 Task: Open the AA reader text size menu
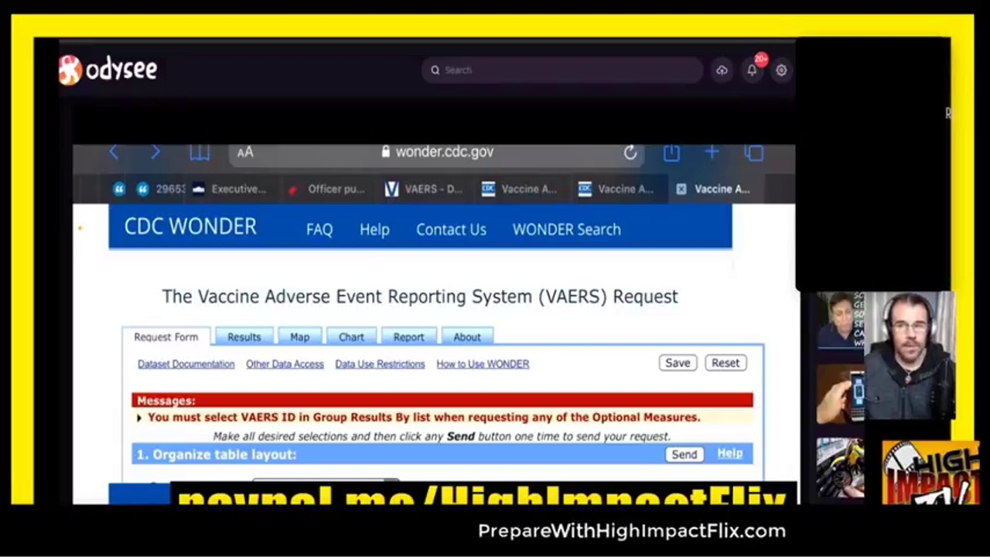click(245, 152)
